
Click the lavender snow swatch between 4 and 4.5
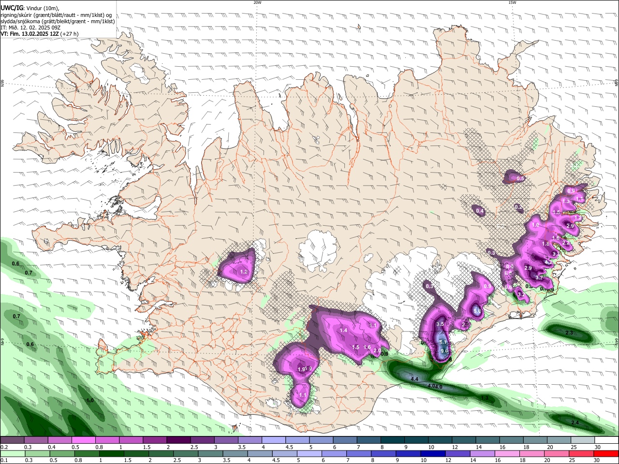coord(274,440)
